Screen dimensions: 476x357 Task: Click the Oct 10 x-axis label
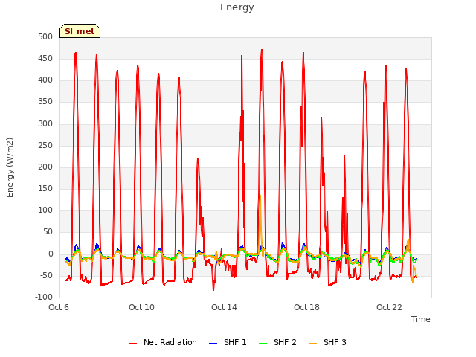141,307
